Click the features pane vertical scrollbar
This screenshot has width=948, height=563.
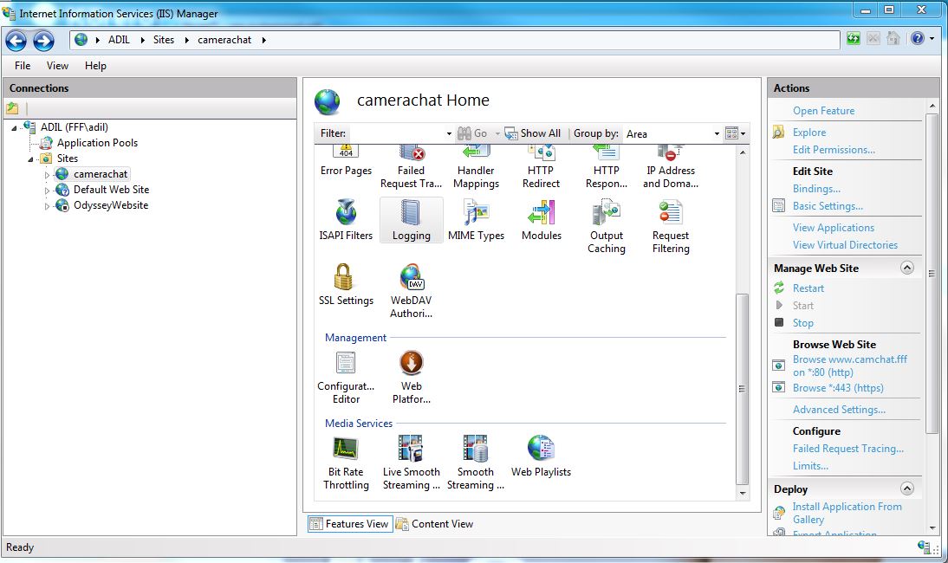coord(742,389)
